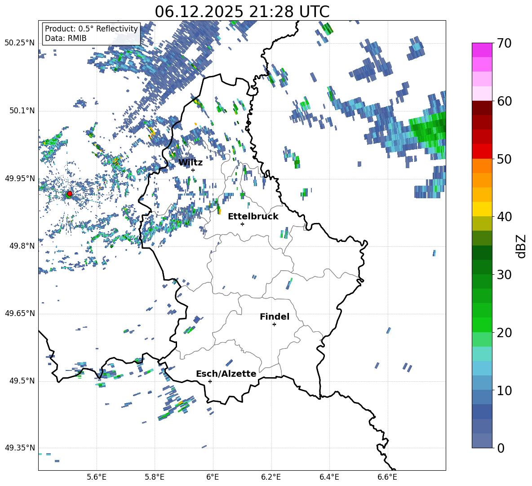This screenshot has height=486, width=532.
Task: Click the Wiltz city label
Action: [x=191, y=163]
